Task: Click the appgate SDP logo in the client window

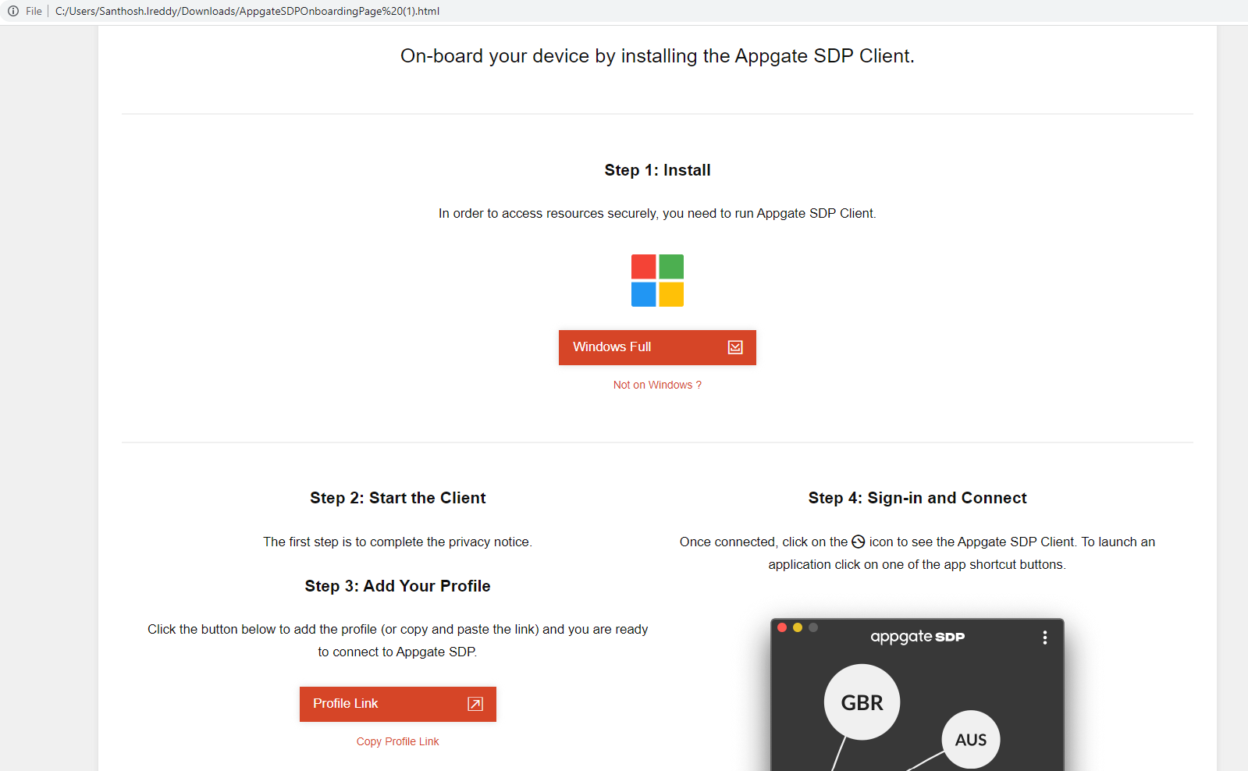Action: click(x=917, y=636)
